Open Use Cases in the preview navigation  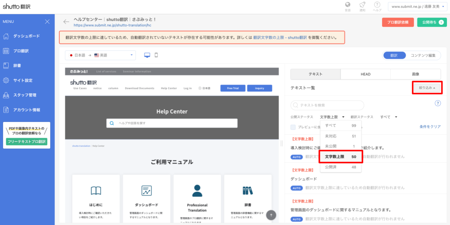[80, 88]
